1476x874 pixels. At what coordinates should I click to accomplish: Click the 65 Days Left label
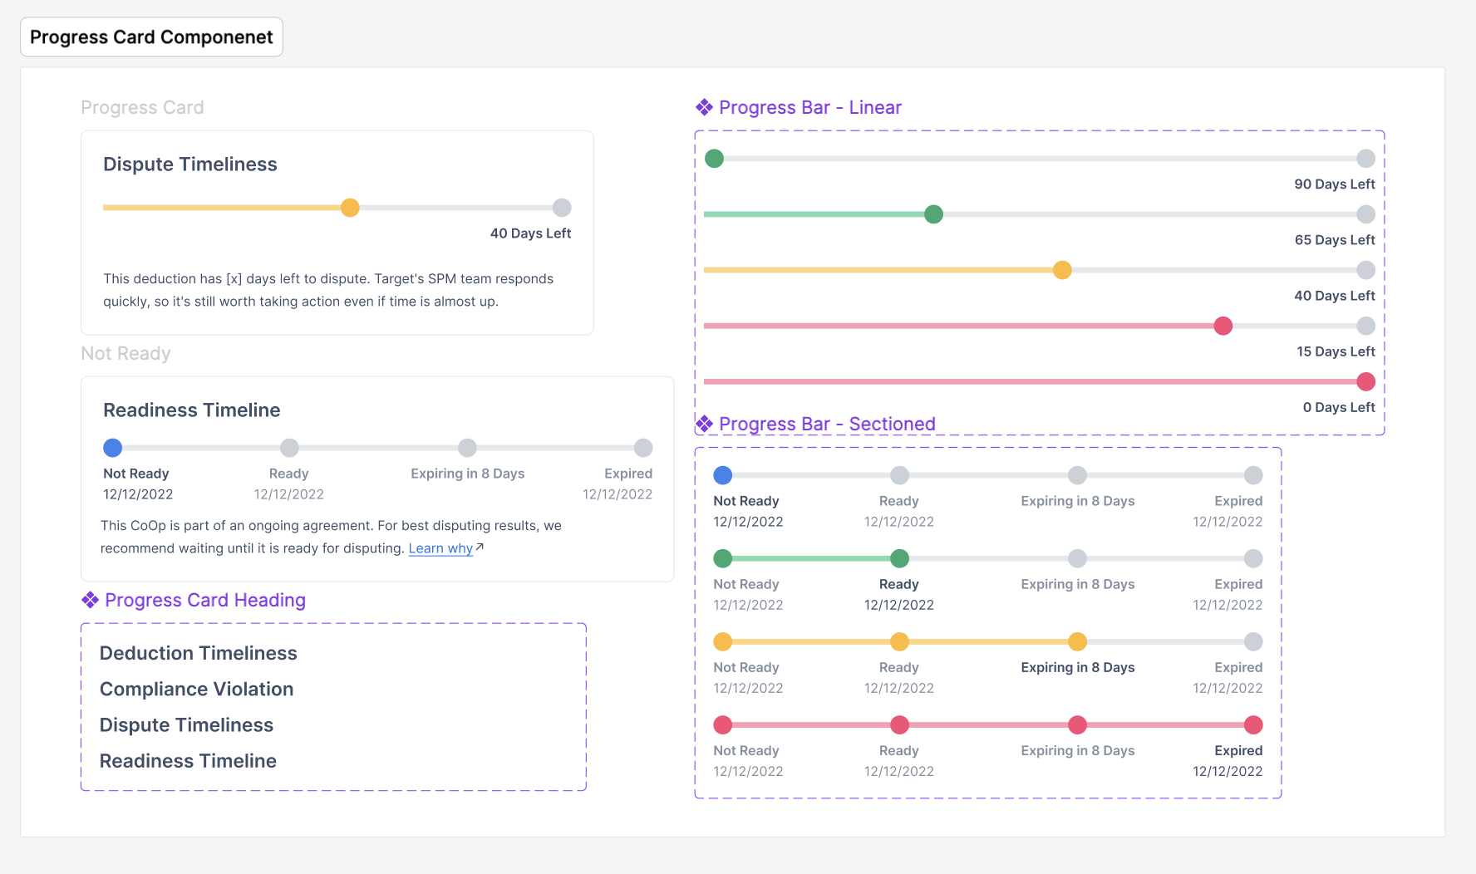tap(1335, 240)
